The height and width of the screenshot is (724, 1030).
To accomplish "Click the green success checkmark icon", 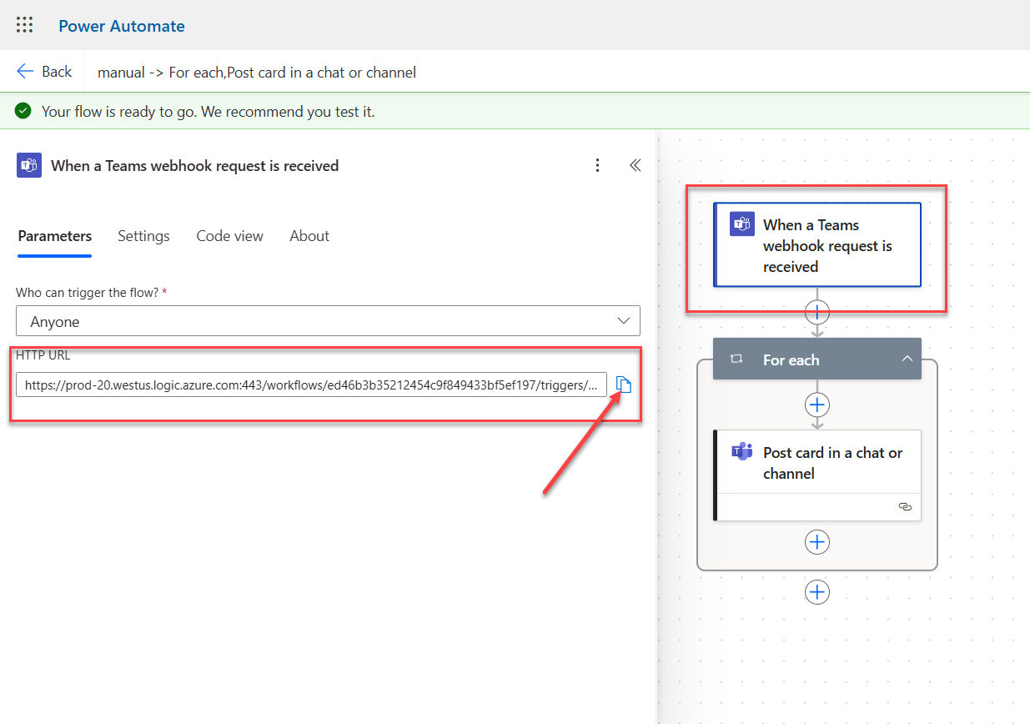I will 23,111.
